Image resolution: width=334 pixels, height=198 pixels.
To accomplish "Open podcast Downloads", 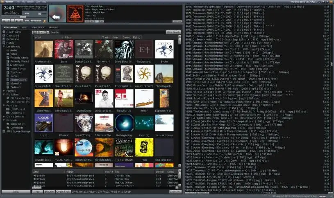I will coord(17,128).
